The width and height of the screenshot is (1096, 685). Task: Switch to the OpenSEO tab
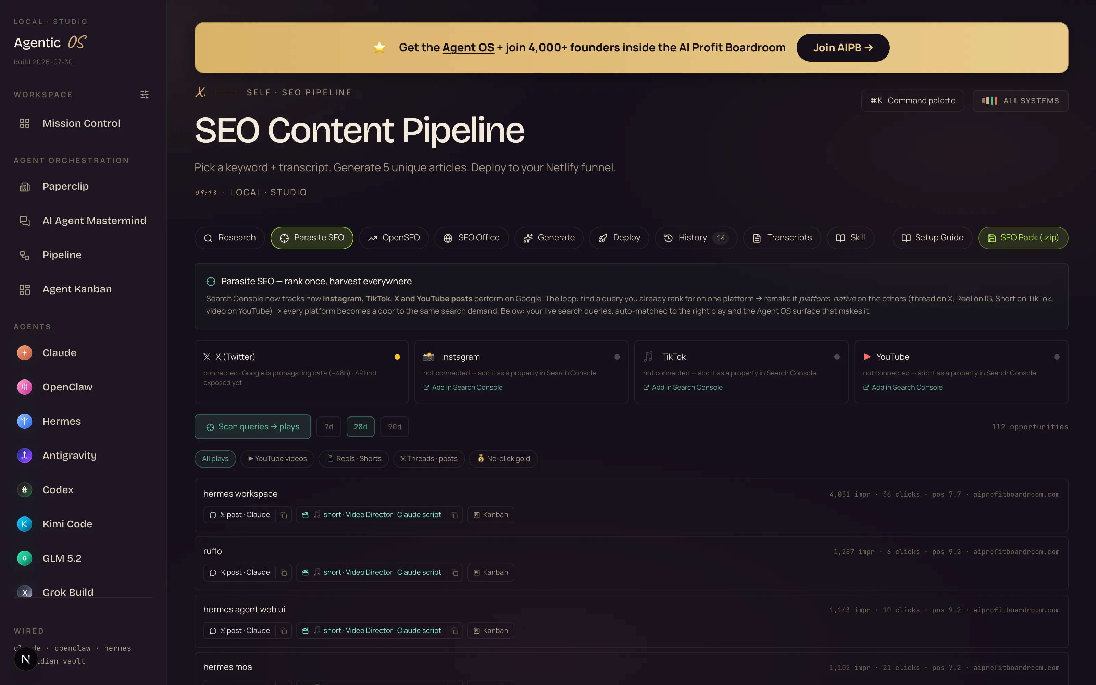(x=394, y=238)
